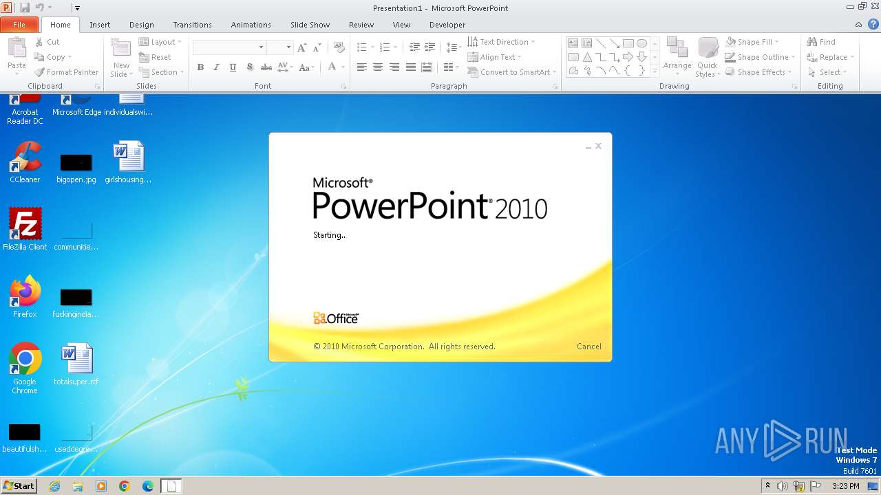Open the Shape Effects dropdown
This screenshot has height=495, width=881.
pyautogui.click(x=758, y=72)
